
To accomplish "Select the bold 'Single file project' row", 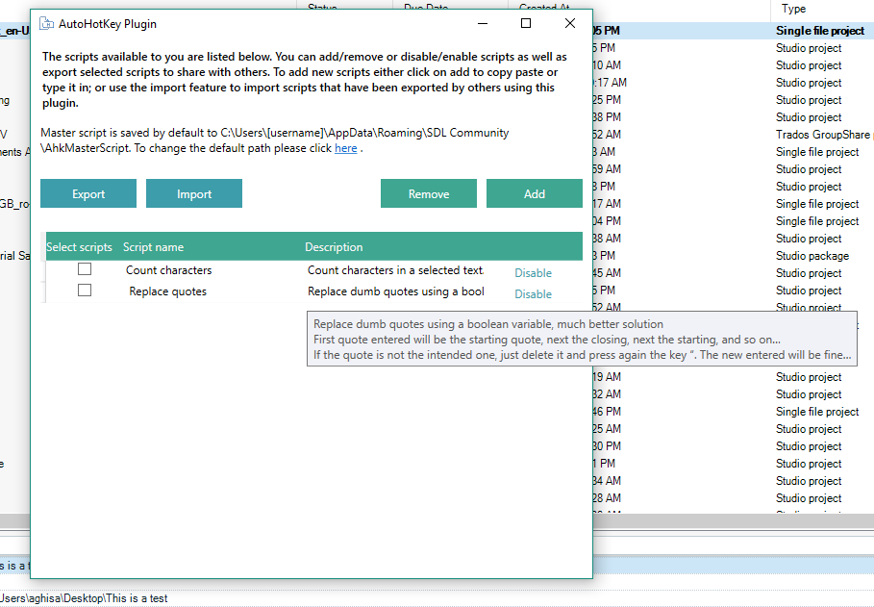I will (x=820, y=31).
